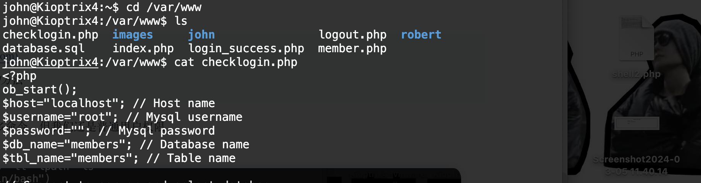Click logout.php in the ls output
The image size is (701, 183).
tap(352, 35)
